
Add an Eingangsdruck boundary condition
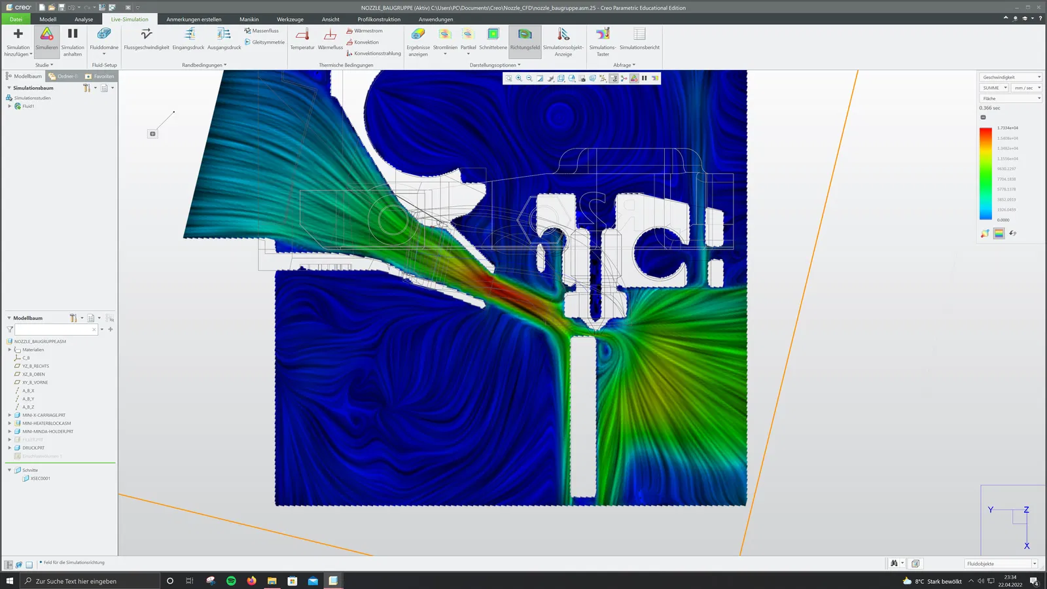point(188,39)
